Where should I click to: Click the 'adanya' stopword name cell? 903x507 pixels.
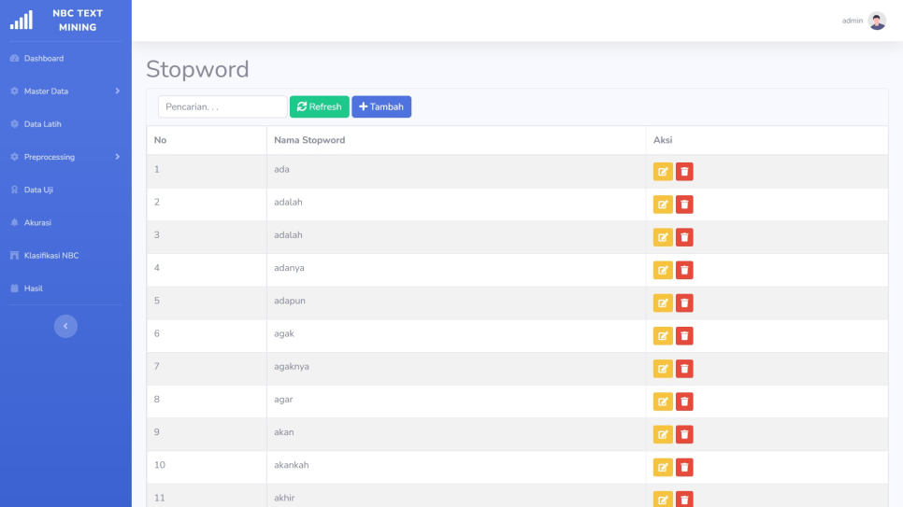[x=456, y=270]
